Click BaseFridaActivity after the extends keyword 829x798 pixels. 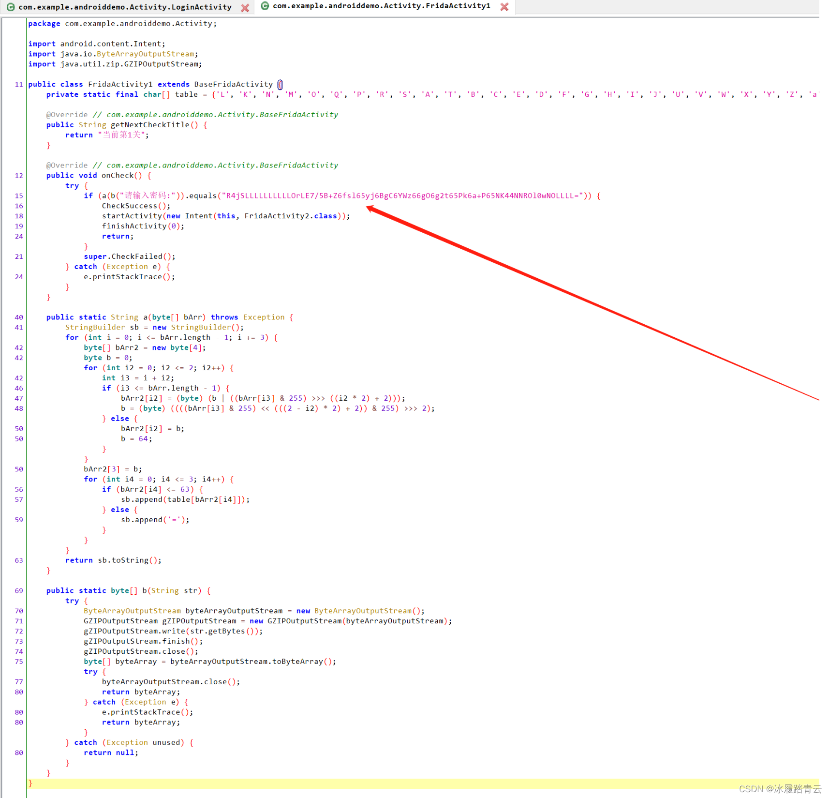pos(234,84)
